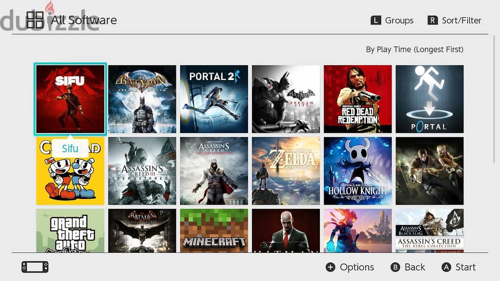Screen dimensions: 500x281
Task: Click the B button icon for Back
Action: 395,267
